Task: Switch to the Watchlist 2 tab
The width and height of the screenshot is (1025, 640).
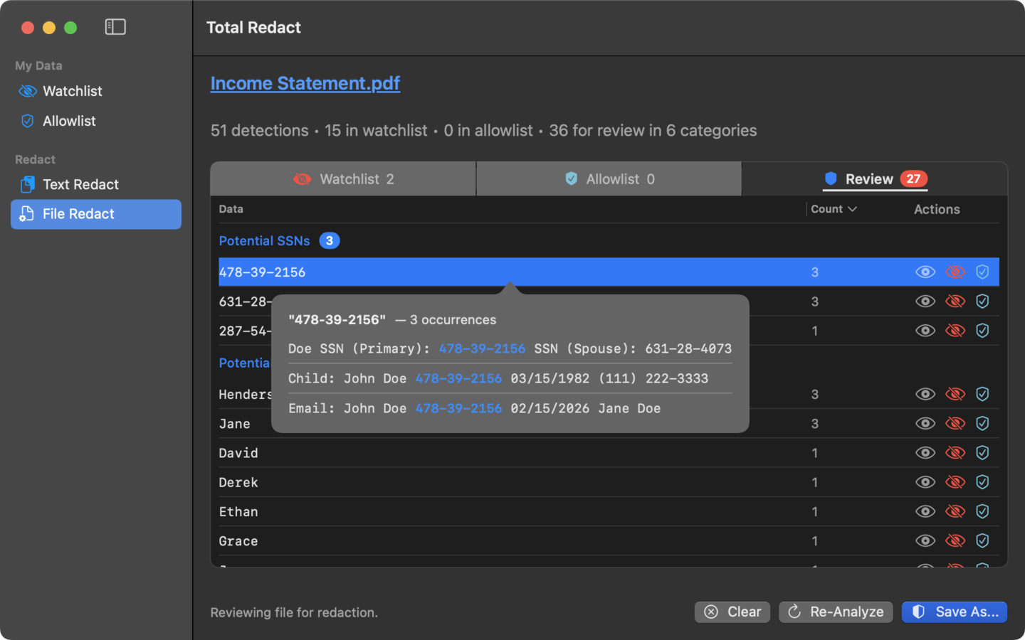Action: coord(343,179)
